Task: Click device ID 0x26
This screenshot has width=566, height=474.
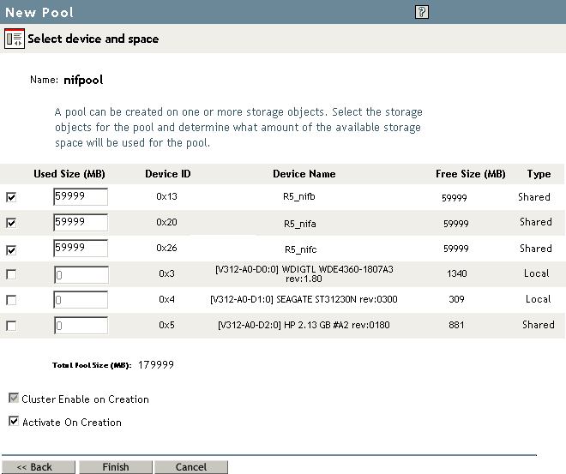Action: [166, 249]
